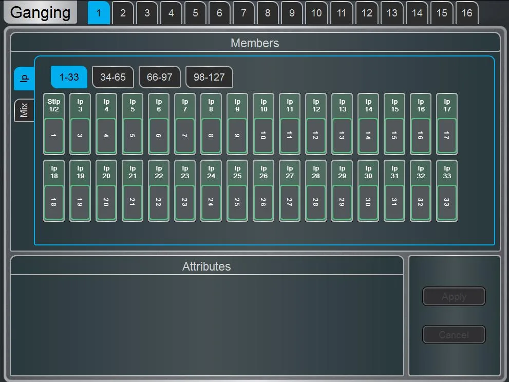Toggle Ip 6 channel membership
This screenshot has height=382, width=509.
coord(159,124)
